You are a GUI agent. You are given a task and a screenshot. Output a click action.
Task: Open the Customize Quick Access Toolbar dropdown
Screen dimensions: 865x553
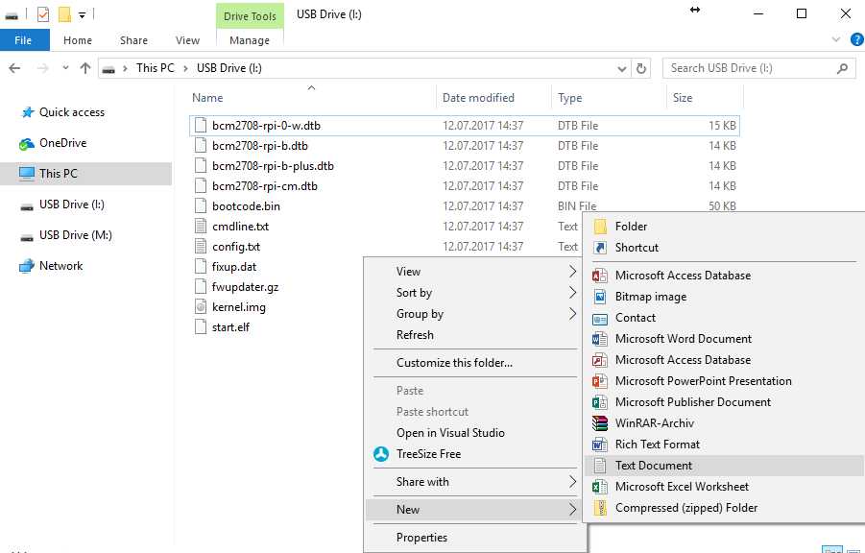(83, 15)
